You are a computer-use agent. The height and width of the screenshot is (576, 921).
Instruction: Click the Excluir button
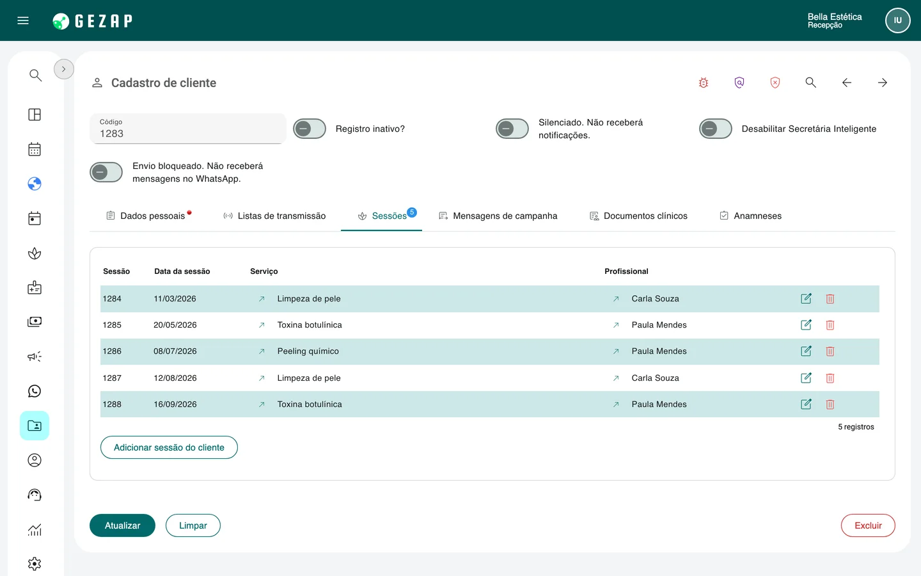click(x=868, y=525)
